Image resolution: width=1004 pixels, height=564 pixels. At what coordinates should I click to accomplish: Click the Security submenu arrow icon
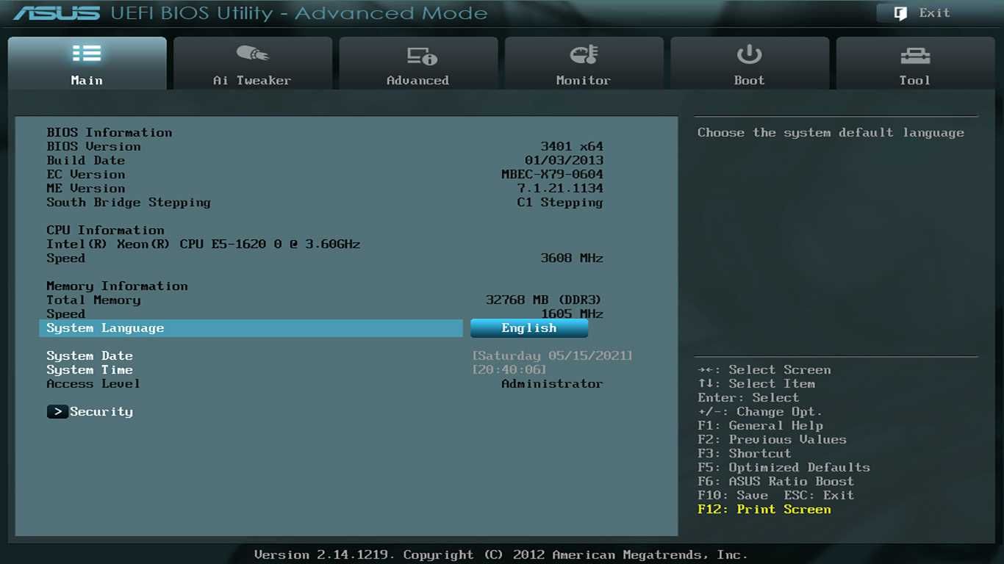(57, 412)
